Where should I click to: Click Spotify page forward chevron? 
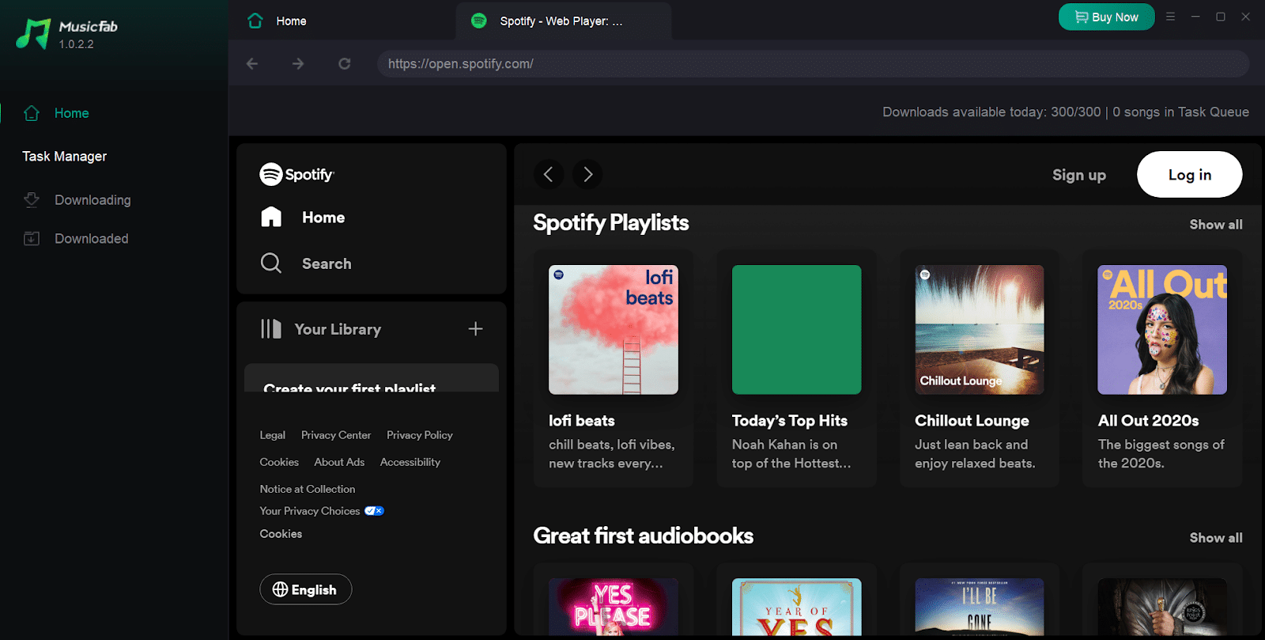(x=587, y=174)
